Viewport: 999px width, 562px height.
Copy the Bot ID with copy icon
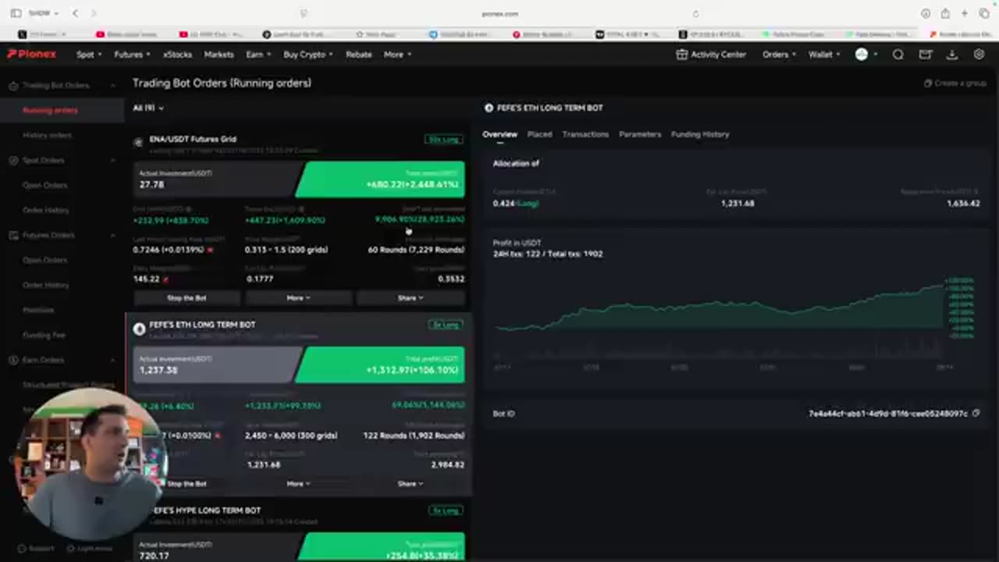click(x=976, y=414)
